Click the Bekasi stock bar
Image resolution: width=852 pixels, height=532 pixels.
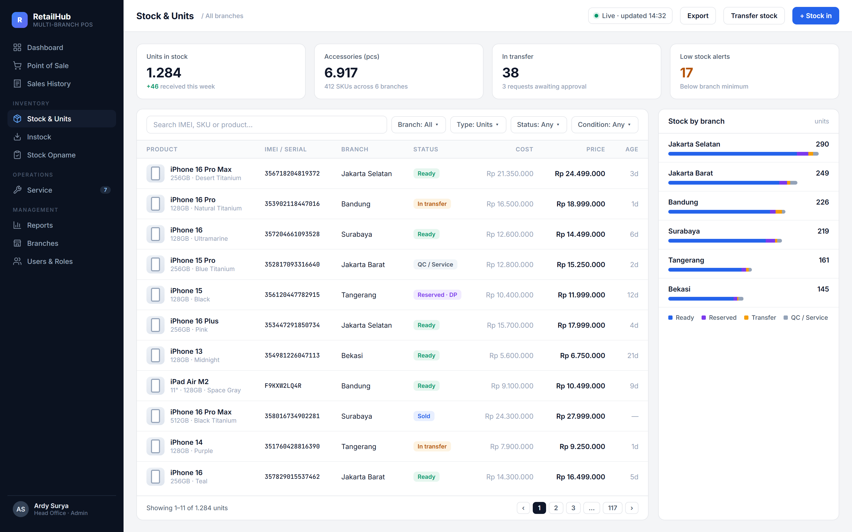click(706, 299)
